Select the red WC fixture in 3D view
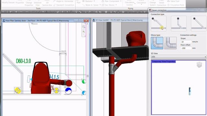The image size is (207, 116). (136, 38)
